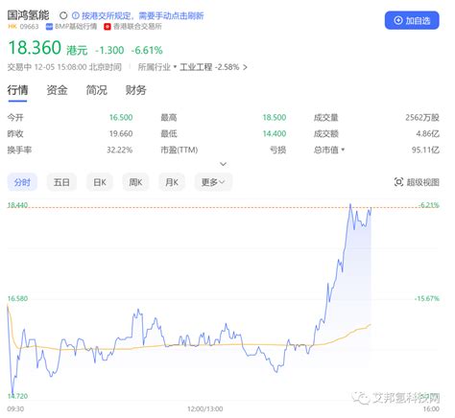Switch to the 行情 tab
This screenshot has height=418, width=455.
pos(17,90)
